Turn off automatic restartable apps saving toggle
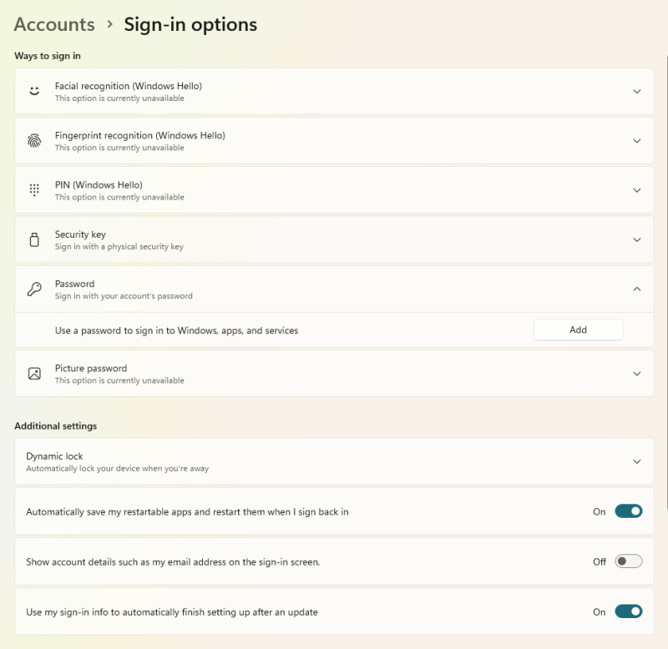 (x=628, y=511)
